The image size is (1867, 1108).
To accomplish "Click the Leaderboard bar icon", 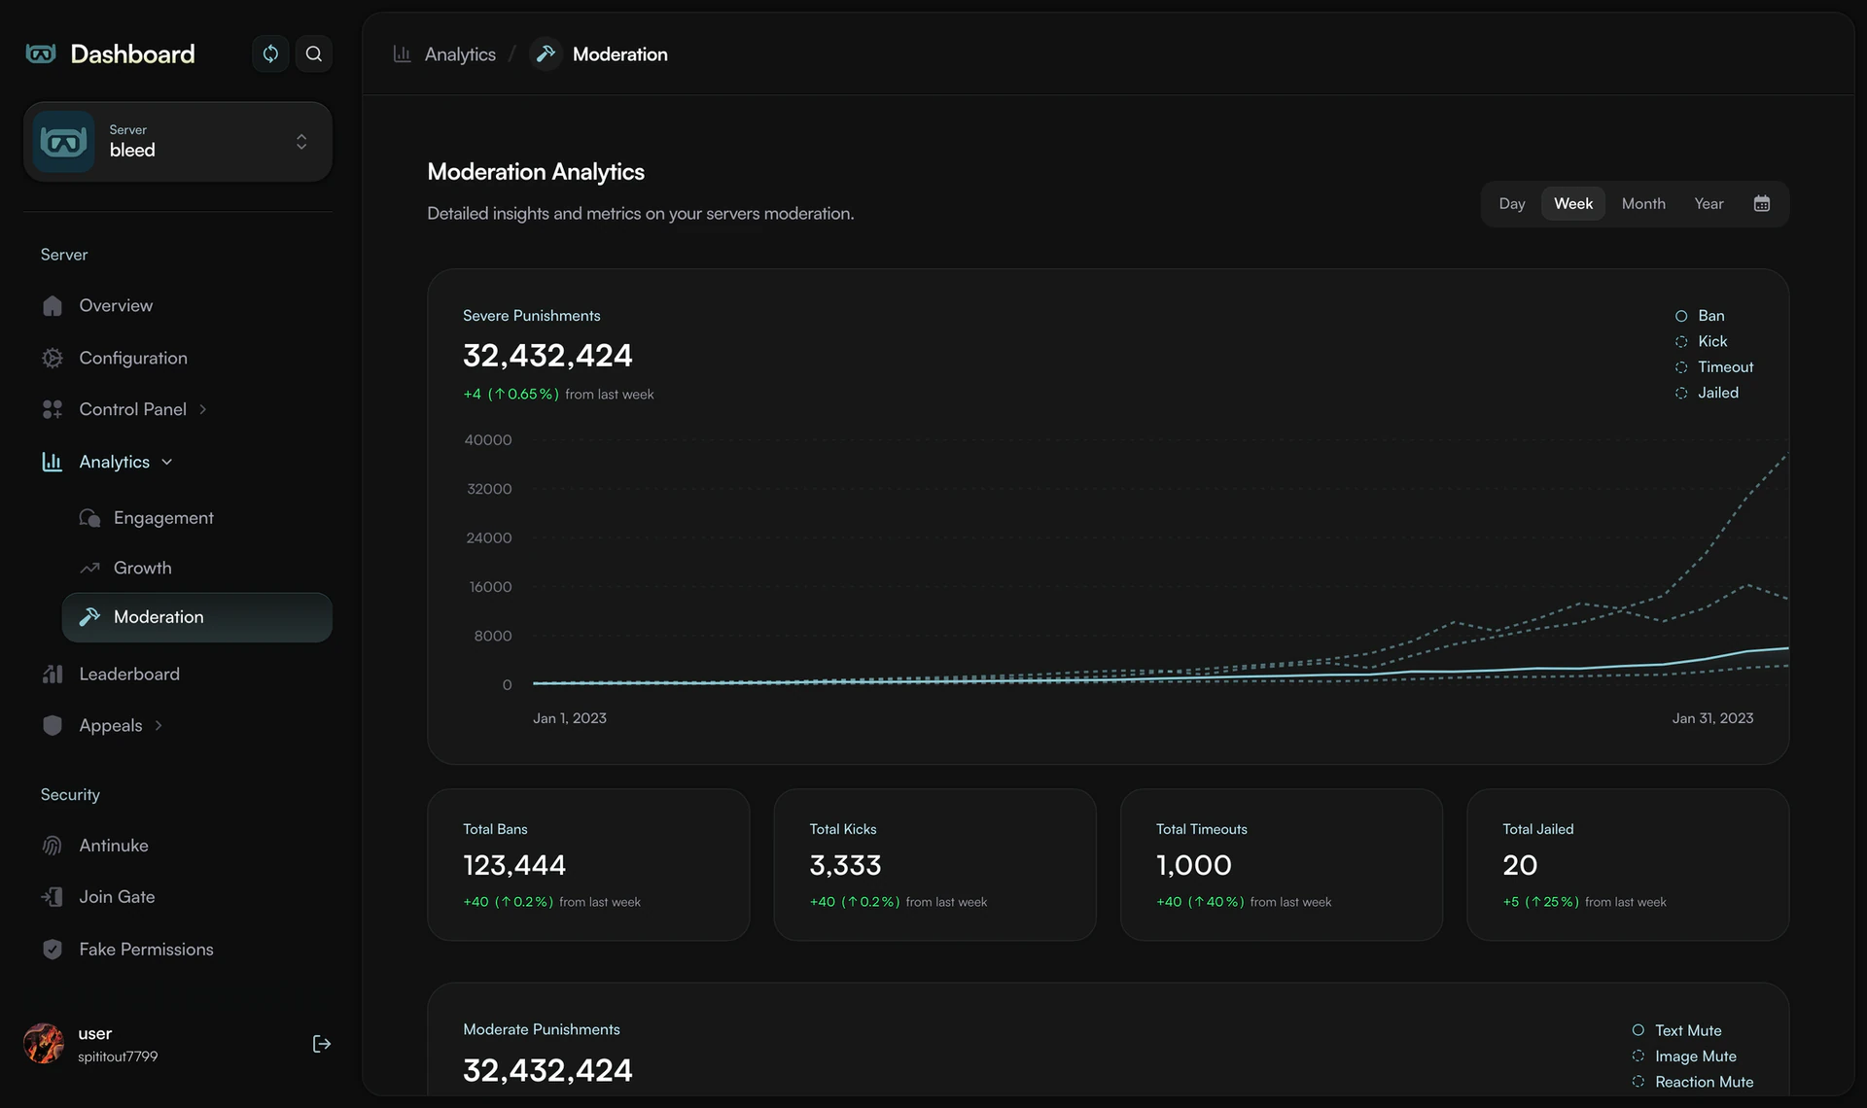I will [53, 674].
